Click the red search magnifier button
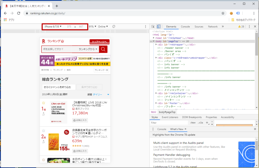The height and width of the screenshot is (168, 259). tap(103, 49)
